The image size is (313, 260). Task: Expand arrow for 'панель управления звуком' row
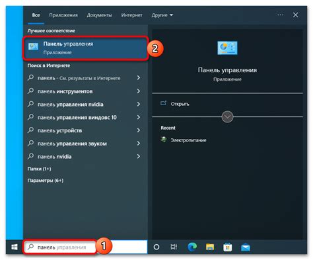pos(139,143)
